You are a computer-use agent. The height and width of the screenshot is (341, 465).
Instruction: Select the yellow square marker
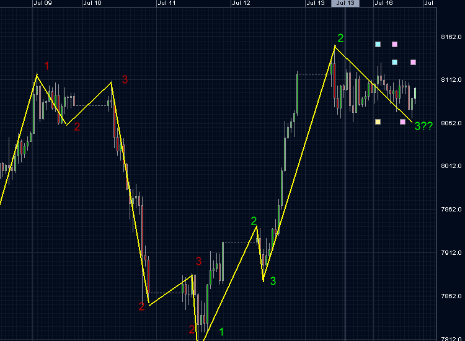[378, 122]
